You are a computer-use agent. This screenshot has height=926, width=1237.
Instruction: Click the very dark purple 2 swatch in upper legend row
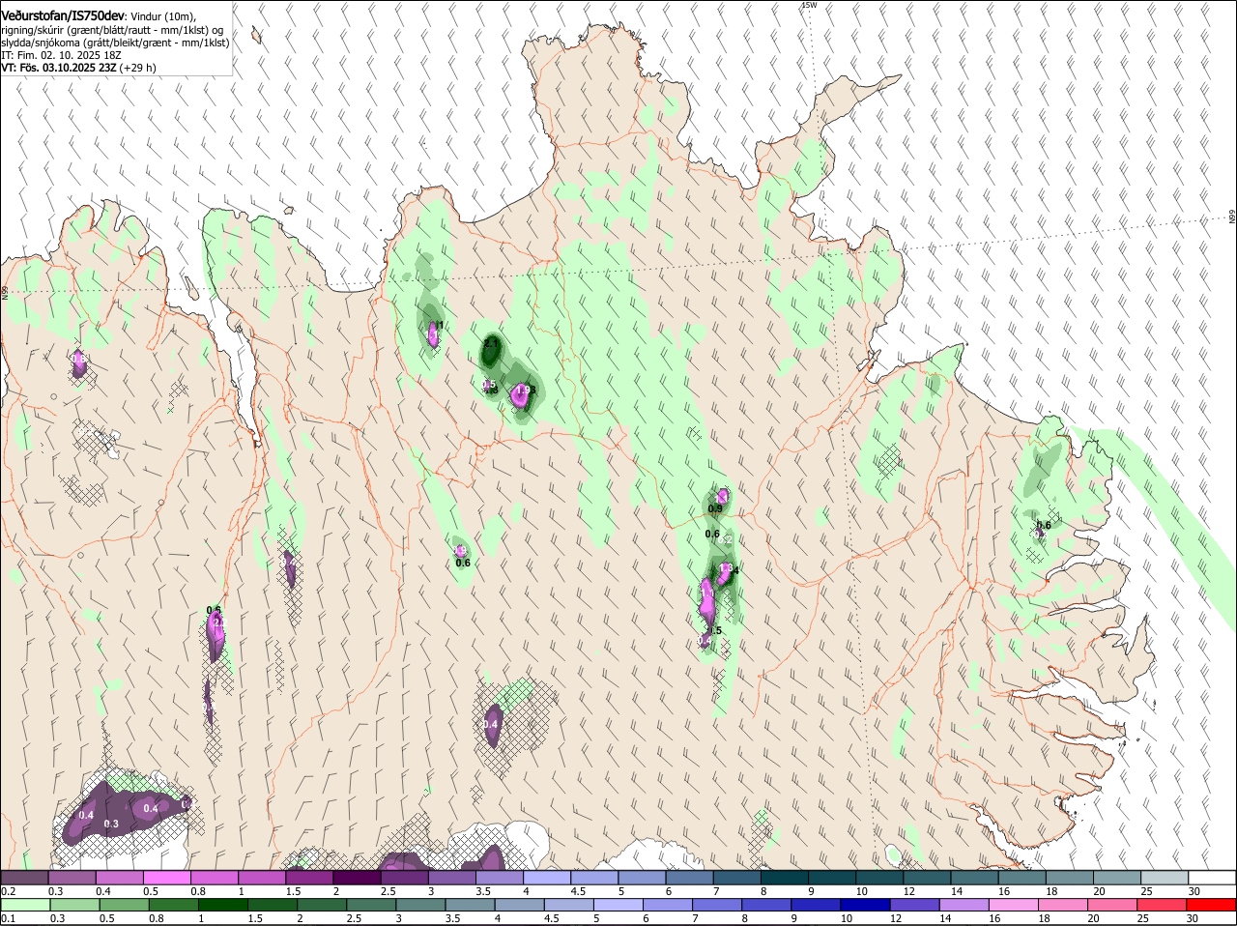[357, 878]
